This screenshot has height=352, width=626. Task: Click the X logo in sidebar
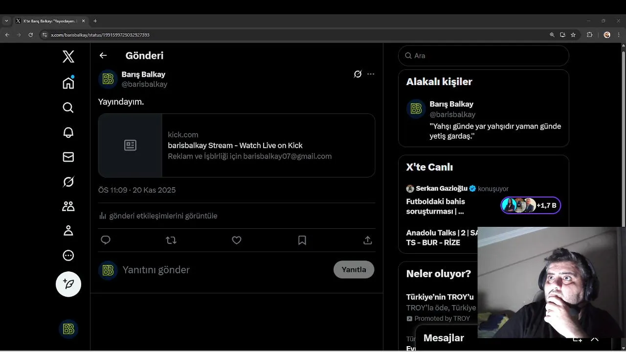pos(68,56)
